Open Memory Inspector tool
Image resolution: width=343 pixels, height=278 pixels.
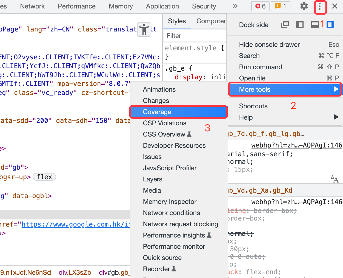coord(179,202)
